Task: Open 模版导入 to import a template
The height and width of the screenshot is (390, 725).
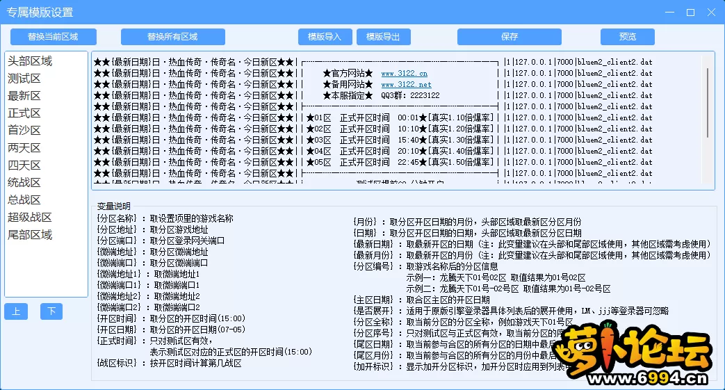Action: pyautogui.click(x=325, y=37)
